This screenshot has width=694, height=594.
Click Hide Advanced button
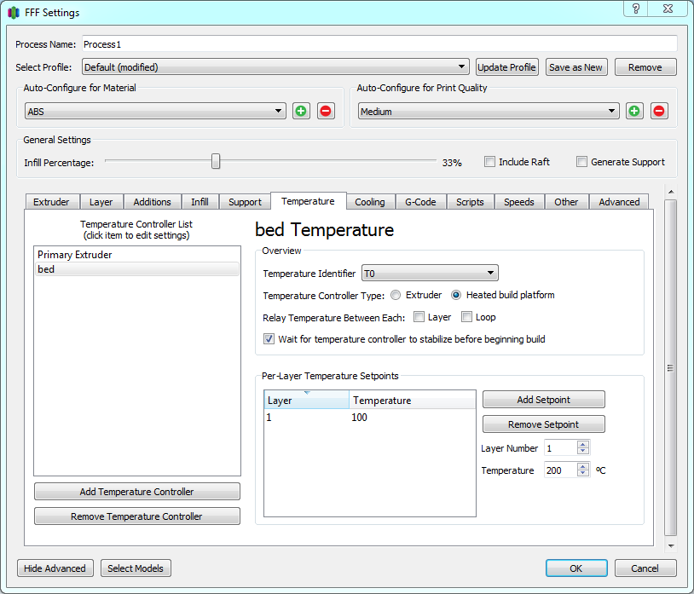[55, 568]
